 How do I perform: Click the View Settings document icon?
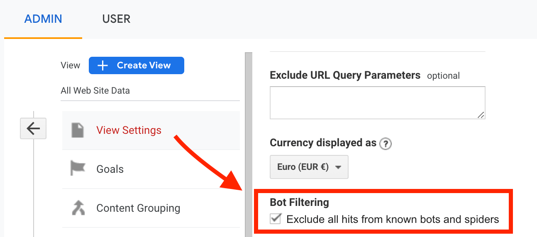(78, 130)
